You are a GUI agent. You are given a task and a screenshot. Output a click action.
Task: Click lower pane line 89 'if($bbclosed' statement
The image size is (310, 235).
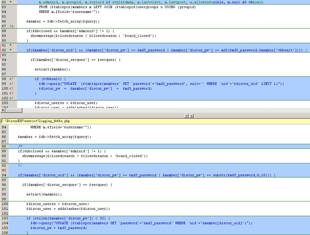[x=62, y=151]
